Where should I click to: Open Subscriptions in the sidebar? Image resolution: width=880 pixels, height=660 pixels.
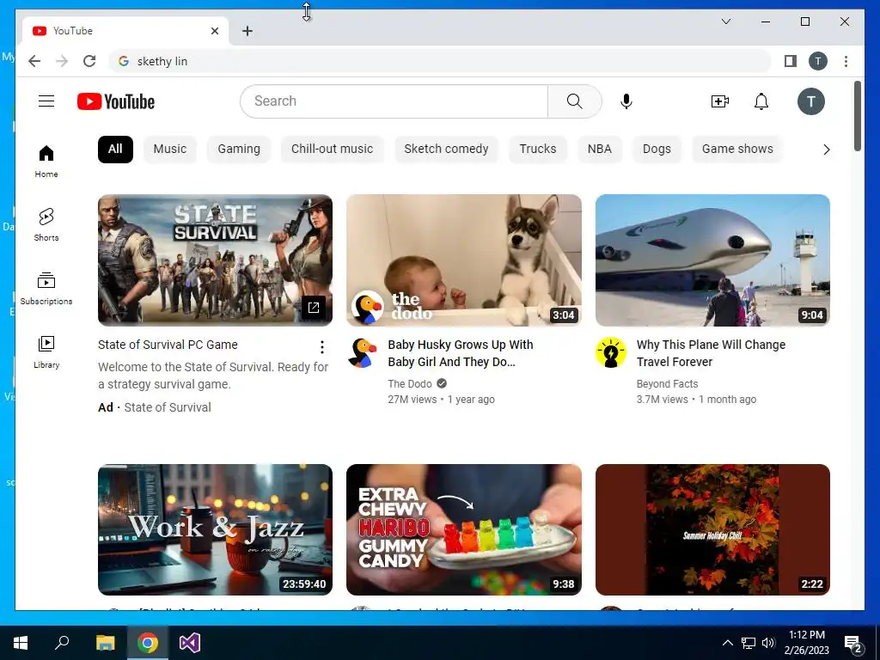pyautogui.click(x=46, y=289)
